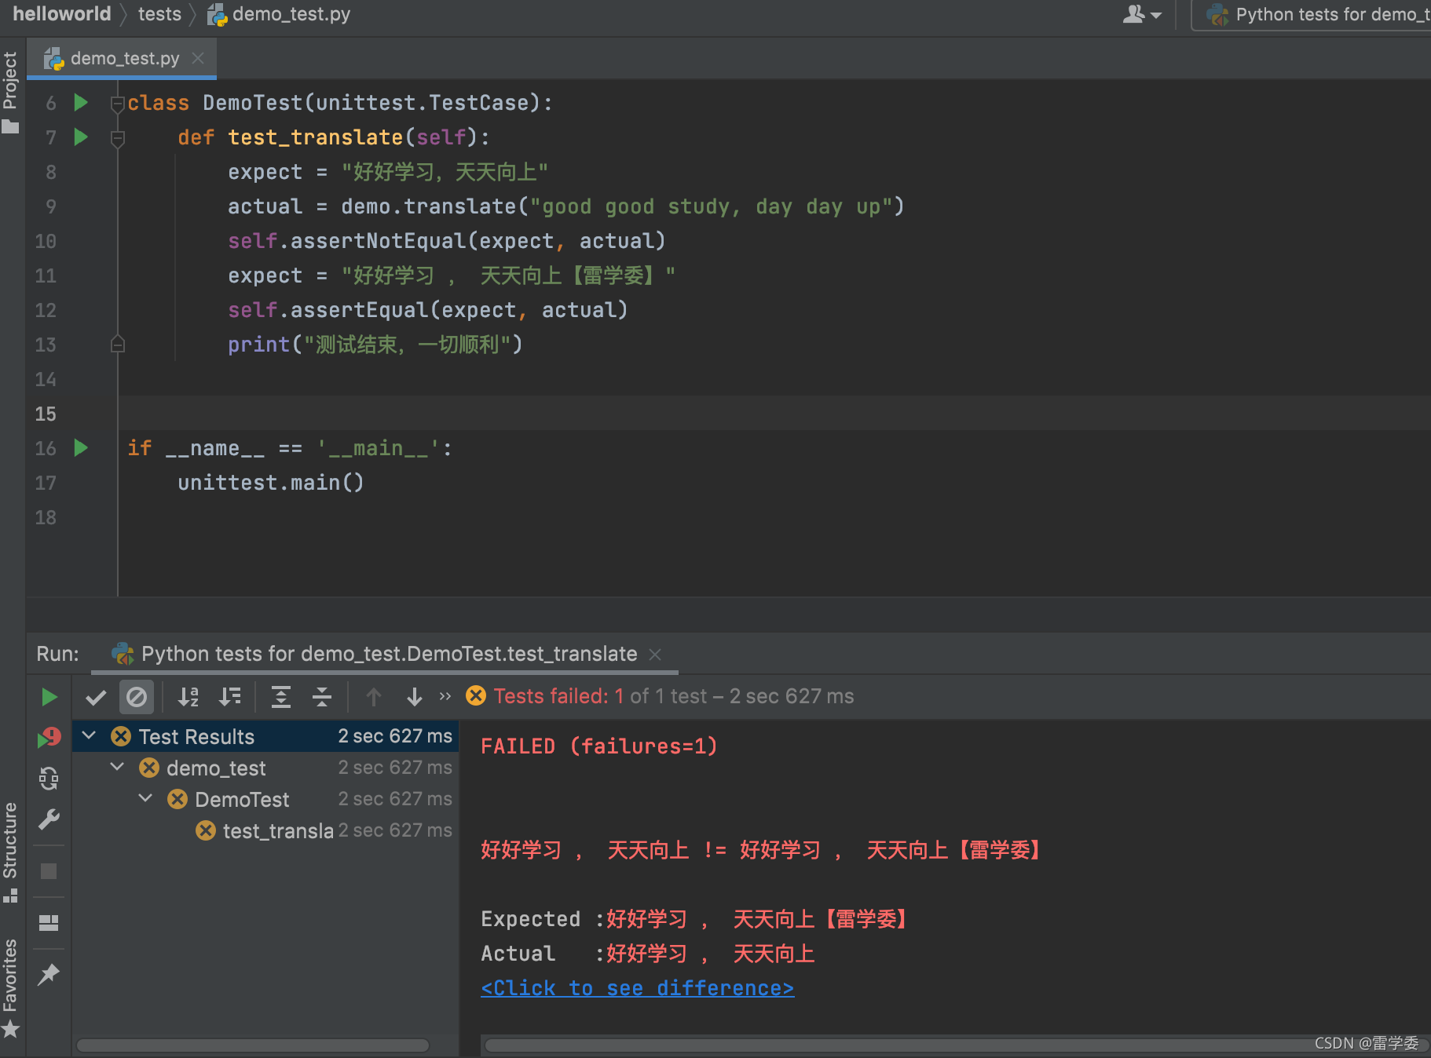Sort tests by duration
This screenshot has height=1058, width=1431.
click(230, 697)
